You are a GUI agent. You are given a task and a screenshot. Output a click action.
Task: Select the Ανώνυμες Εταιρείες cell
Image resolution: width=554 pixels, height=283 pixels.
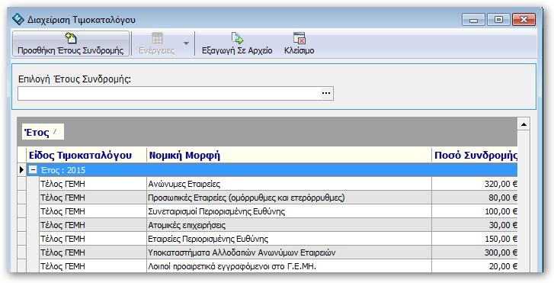click(x=289, y=184)
